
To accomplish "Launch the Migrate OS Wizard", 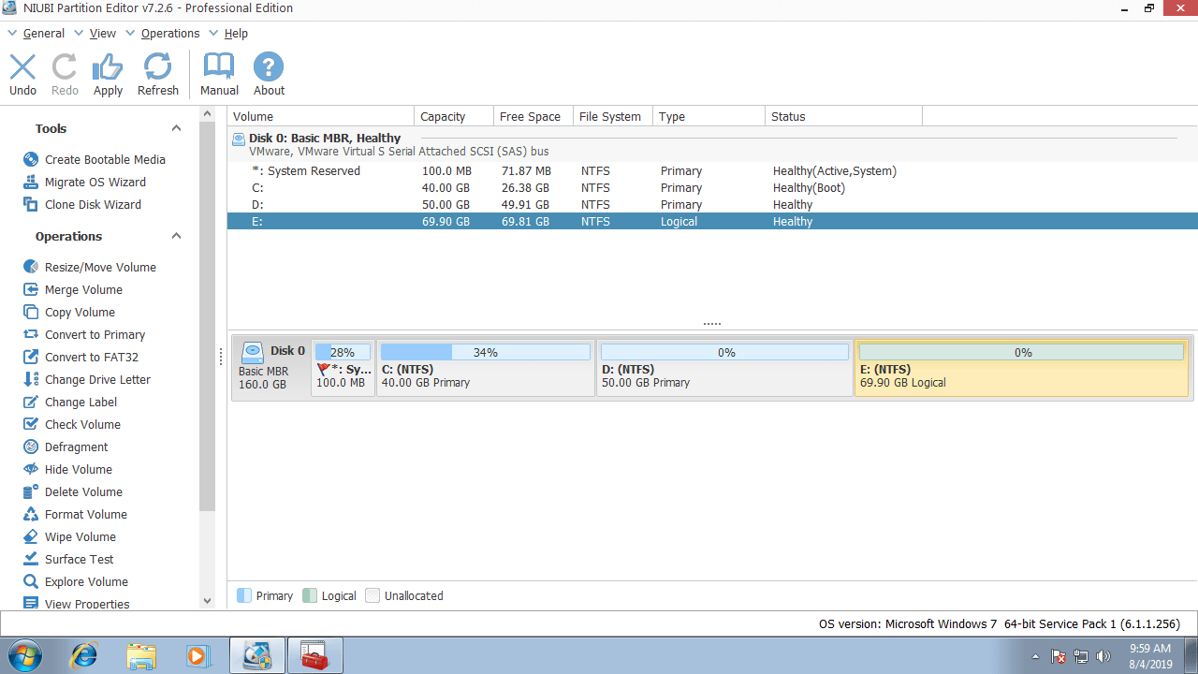I will pyautogui.click(x=95, y=182).
